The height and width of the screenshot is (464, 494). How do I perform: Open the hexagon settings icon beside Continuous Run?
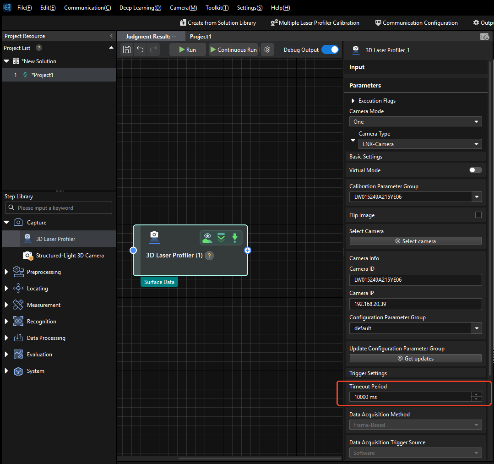coord(268,50)
